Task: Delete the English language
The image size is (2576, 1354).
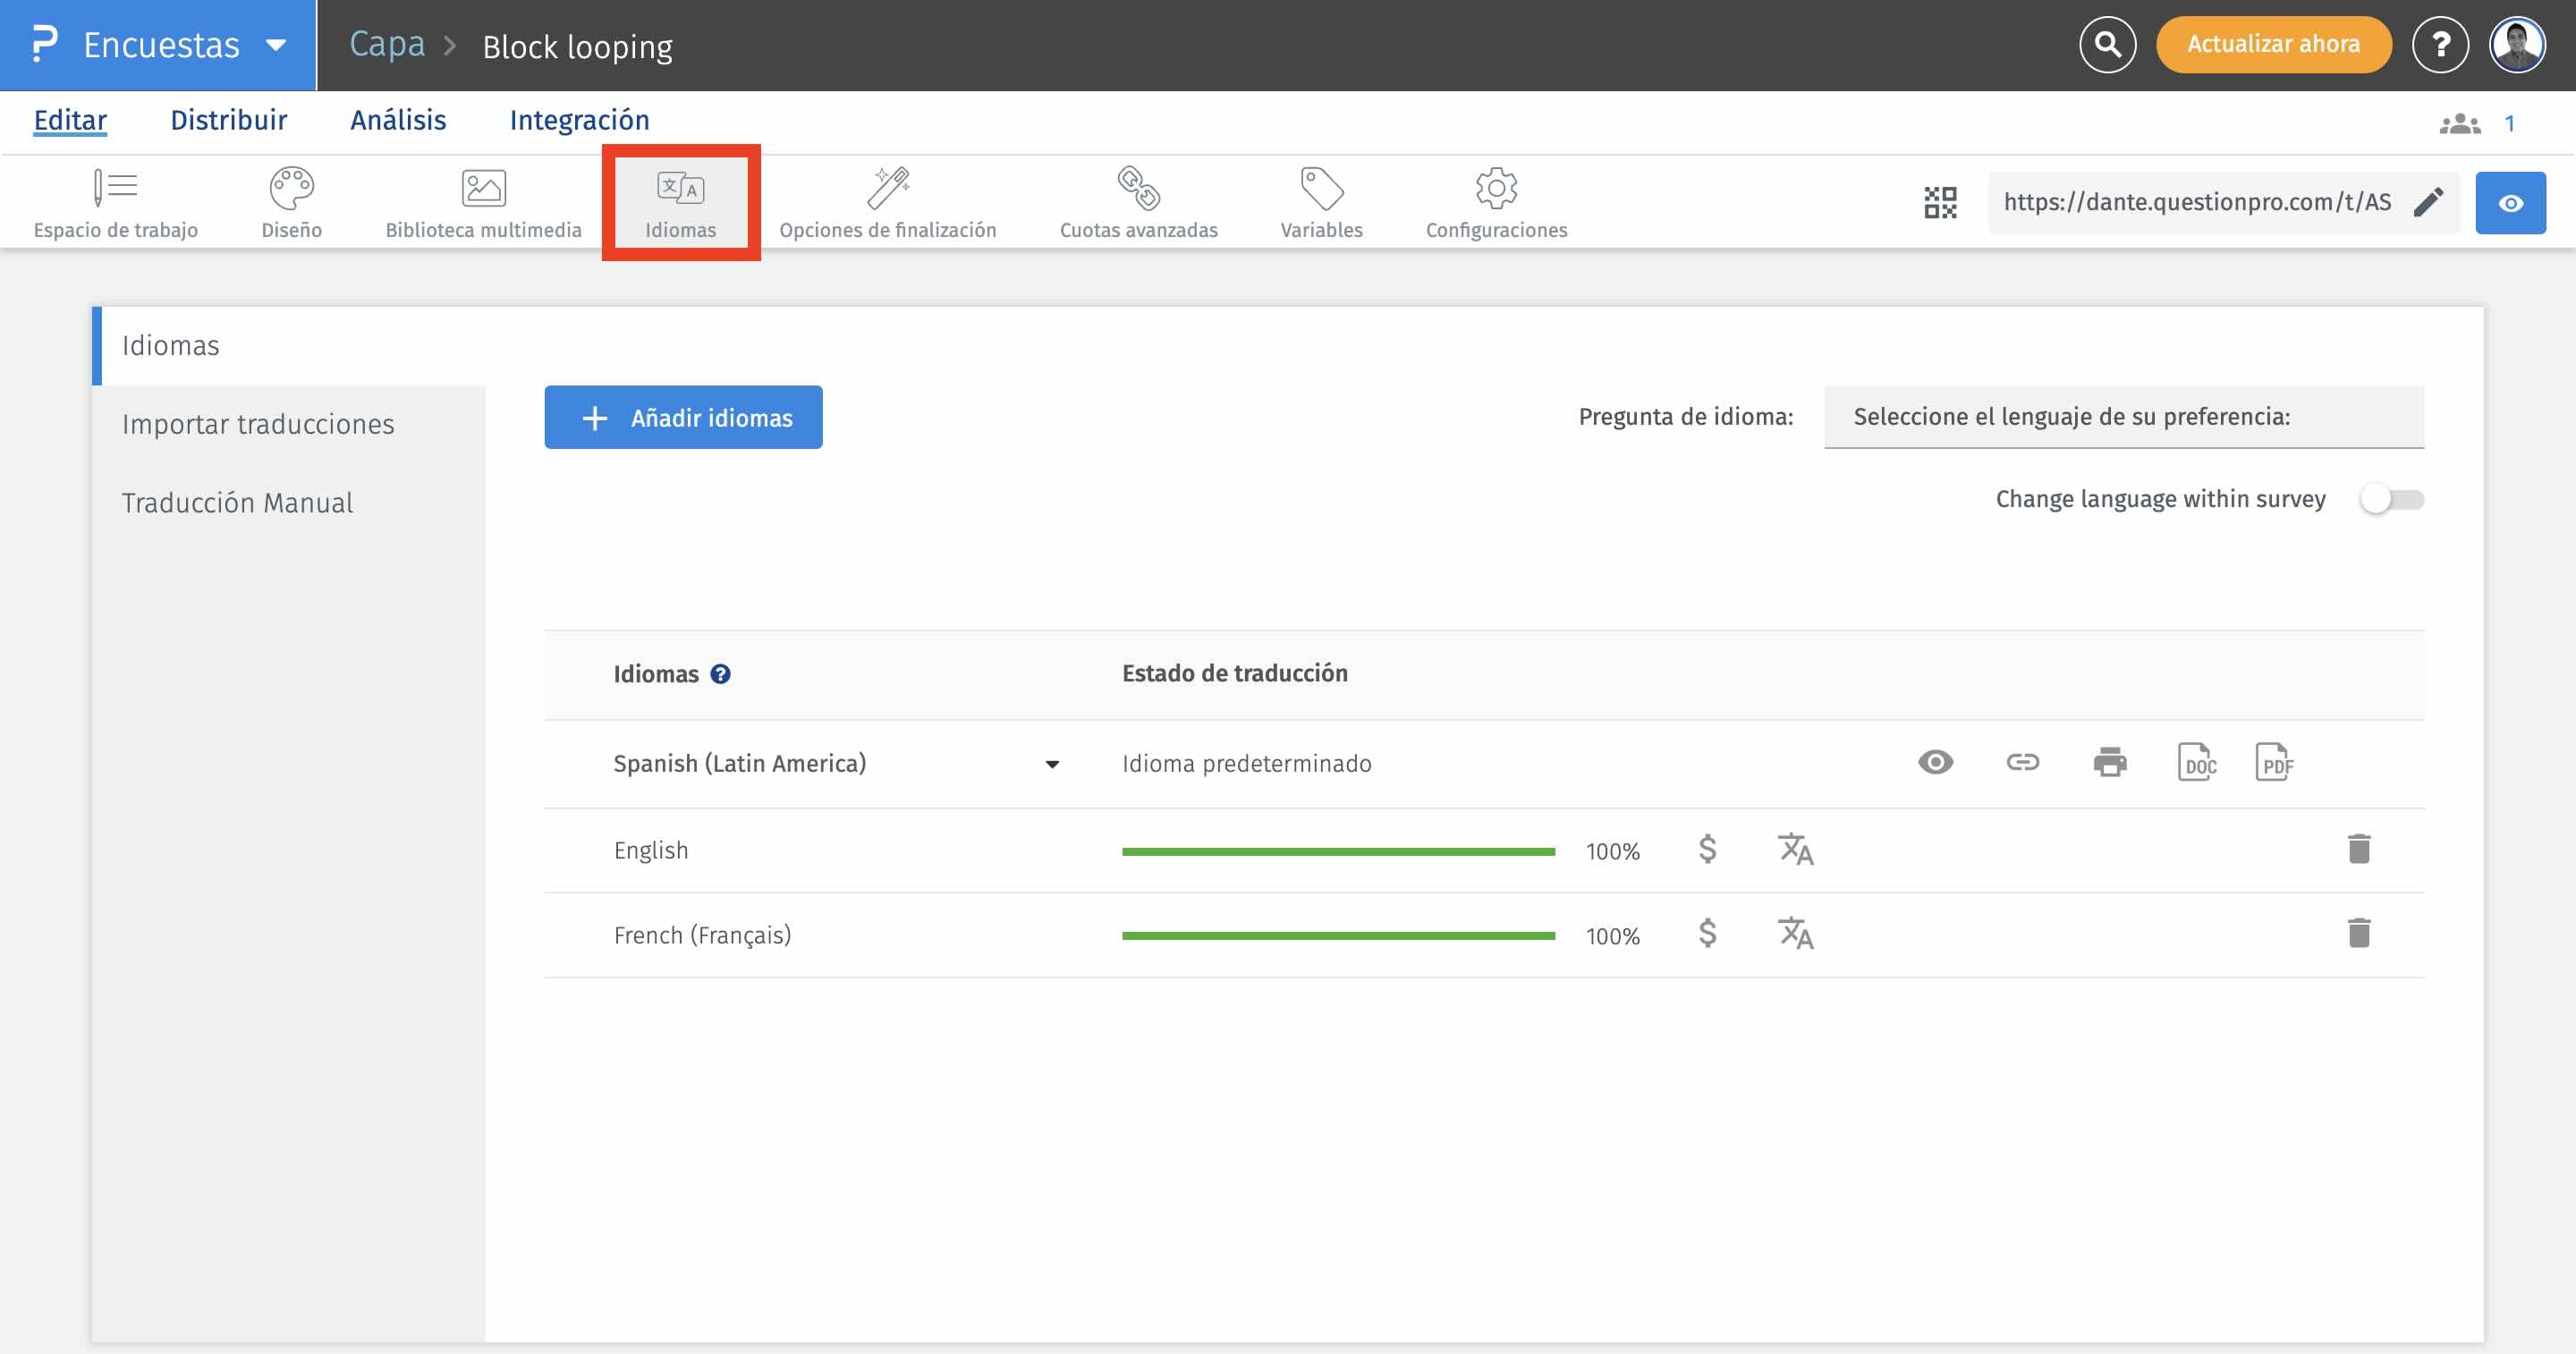Action: click(x=2358, y=849)
